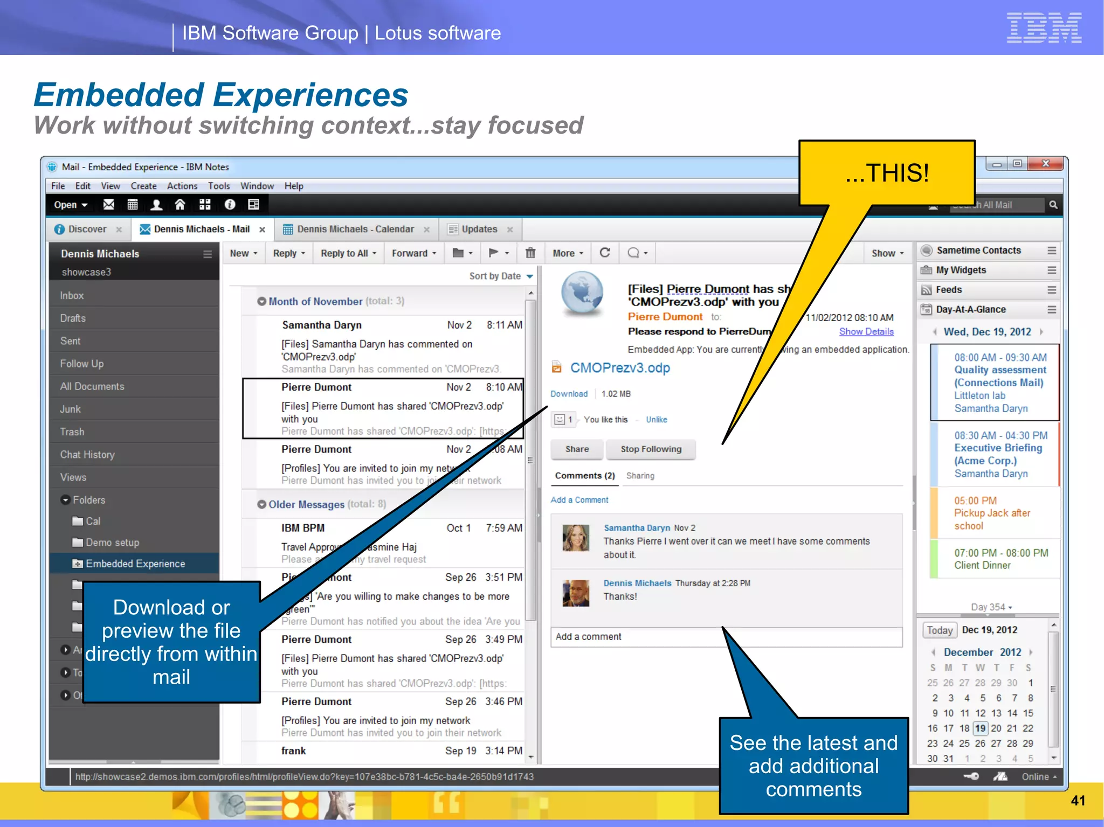Click the Home icon in black toolbar
The image size is (1104, 827).
pos(180,205)
